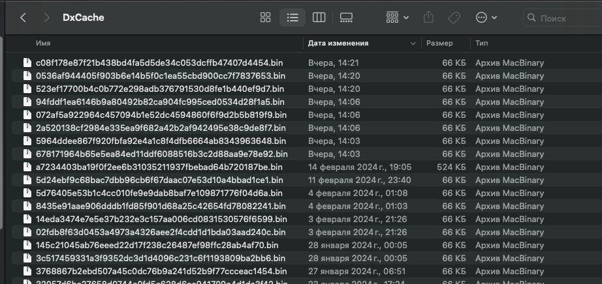Image resolution: width=602 pixels, height=284 pixels.
Task: Go back with the left chevron button
Action: (23, 18)
